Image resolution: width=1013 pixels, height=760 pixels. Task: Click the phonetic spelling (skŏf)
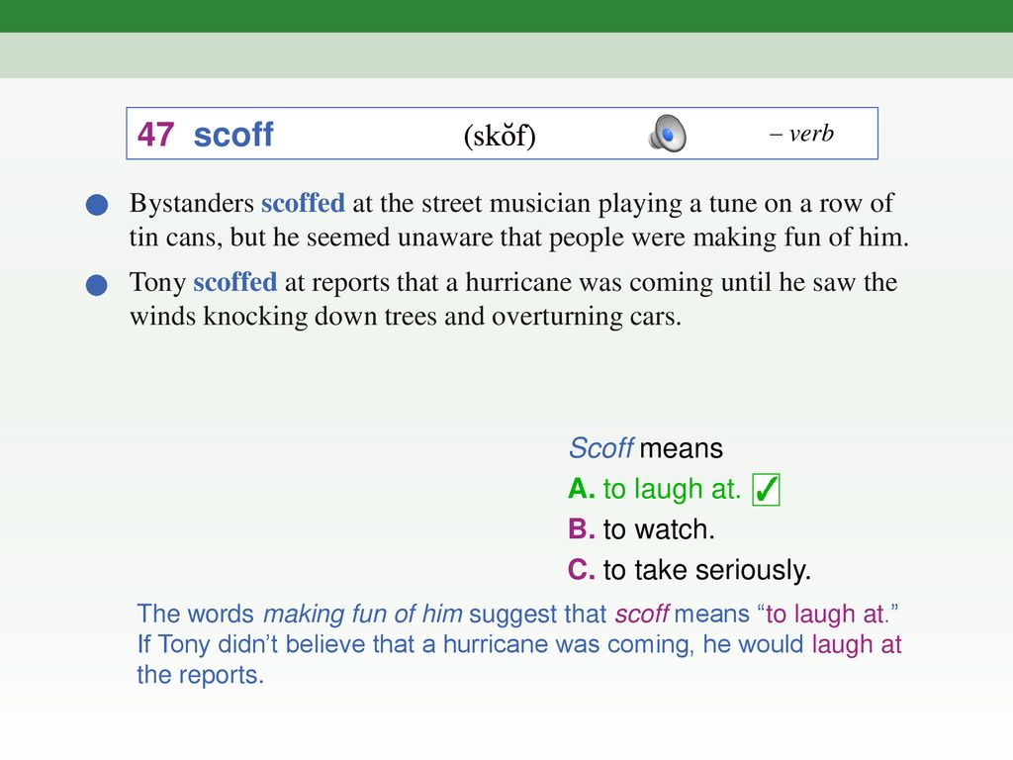pos(500,135)
